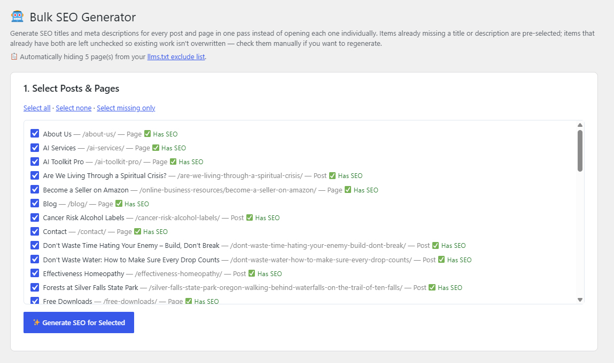Toggle the Free Downloads page checkbox
614x363 pixels.
click(35, 301)
